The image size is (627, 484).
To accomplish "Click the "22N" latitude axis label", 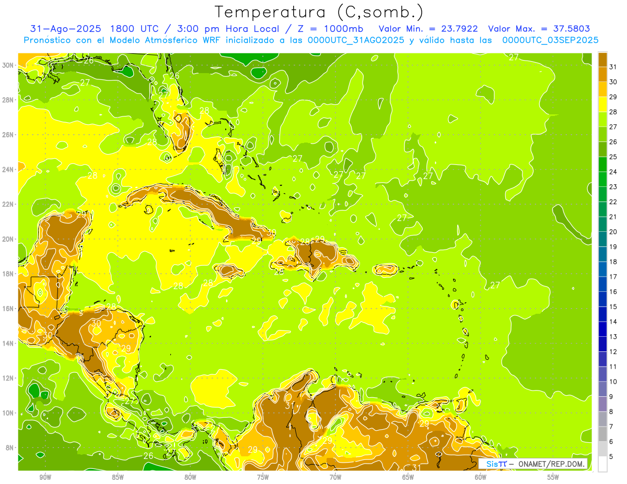I will coord(8,204).
